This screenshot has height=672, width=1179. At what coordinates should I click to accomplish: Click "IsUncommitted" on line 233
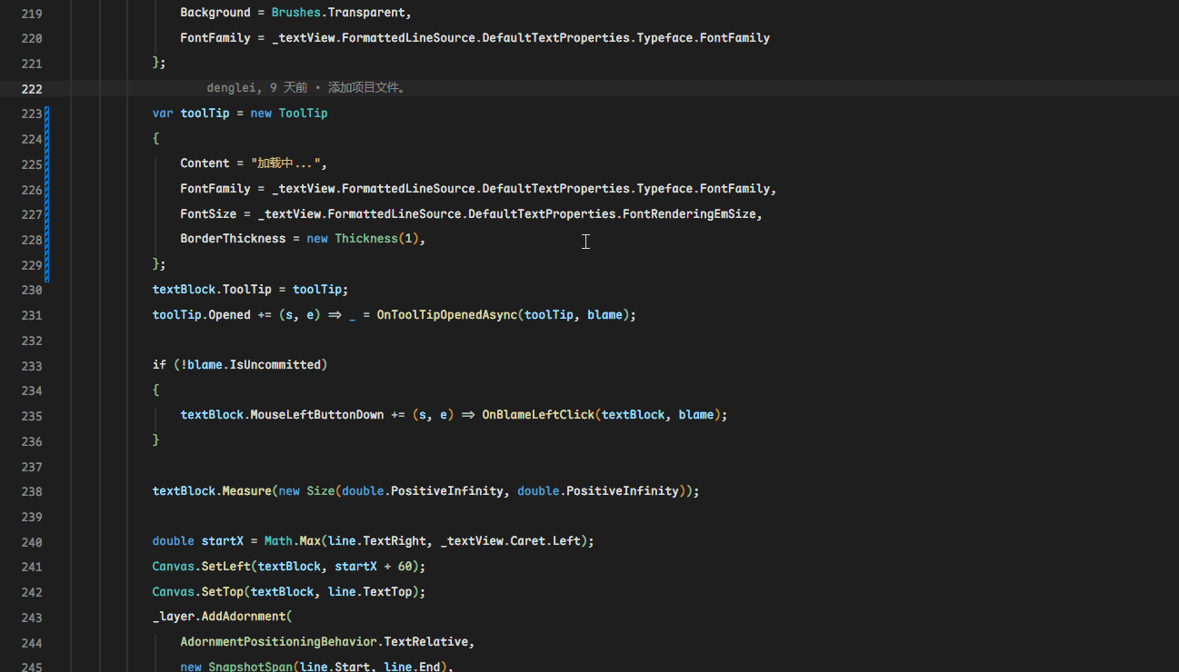(275, 365)
